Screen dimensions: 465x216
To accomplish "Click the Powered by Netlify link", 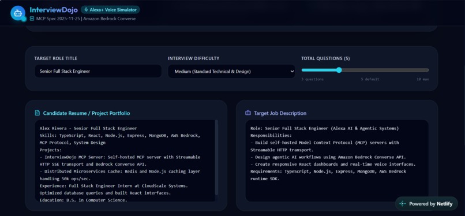I will [426, 204].
